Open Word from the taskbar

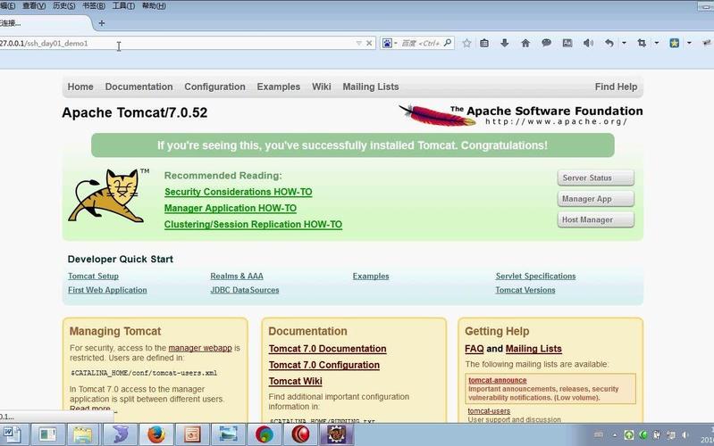[13, 434]
